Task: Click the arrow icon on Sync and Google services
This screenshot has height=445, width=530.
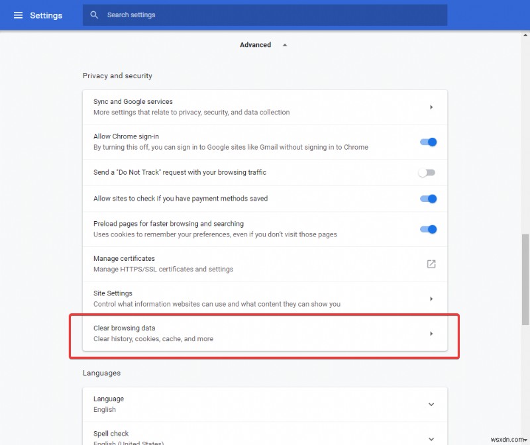Action: click(431, 107)
